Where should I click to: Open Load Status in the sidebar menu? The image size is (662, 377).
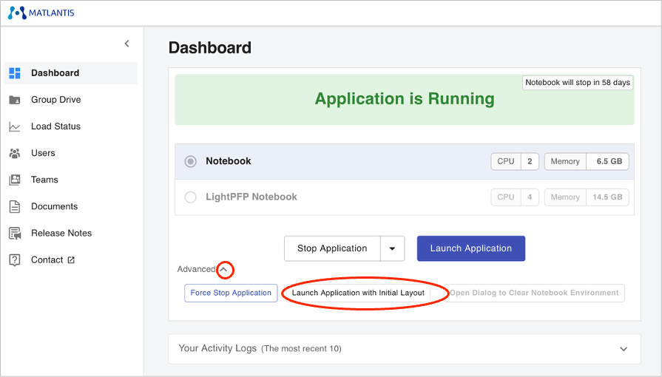(x=55, y=126)
